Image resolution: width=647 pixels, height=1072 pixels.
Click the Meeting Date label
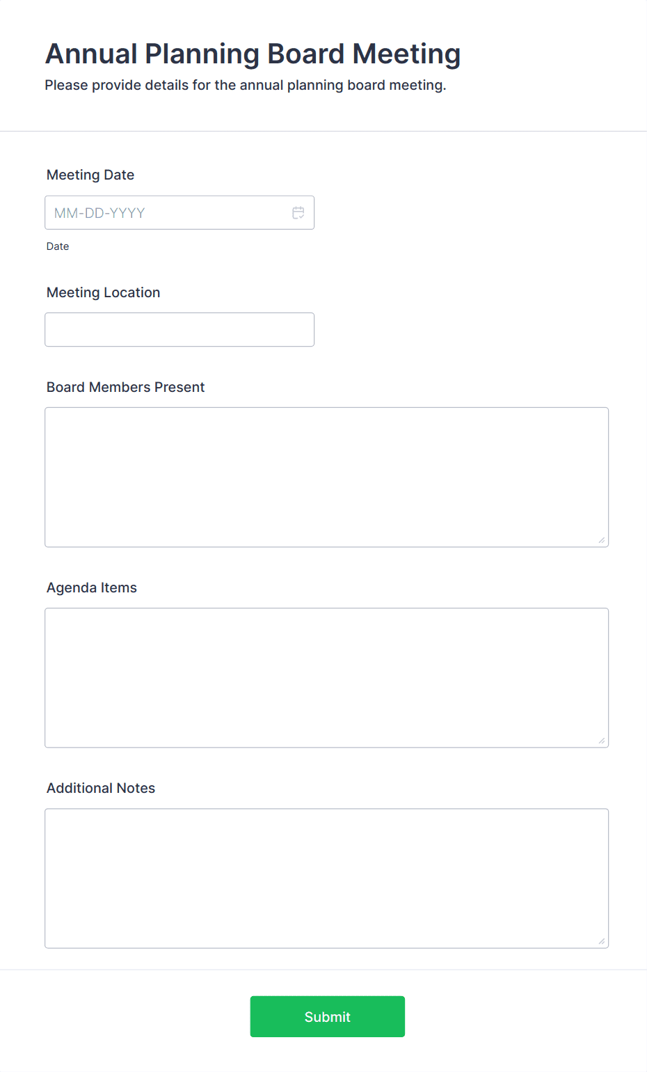(90, 175)
